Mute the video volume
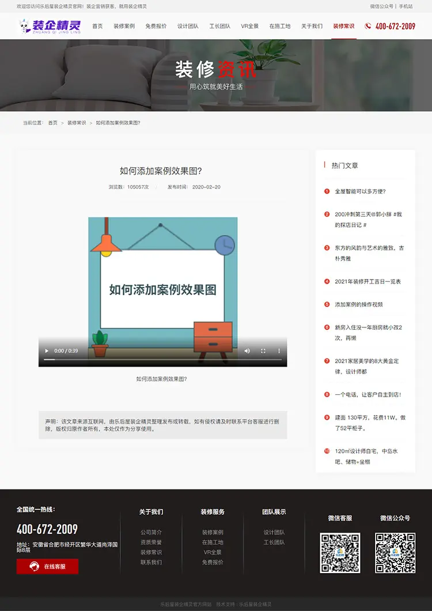 pyautogui.click(x=247, y=350)
